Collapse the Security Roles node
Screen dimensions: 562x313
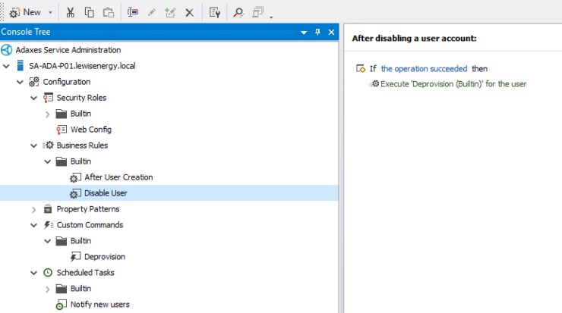pyautogui.click(x=33, y=98)
